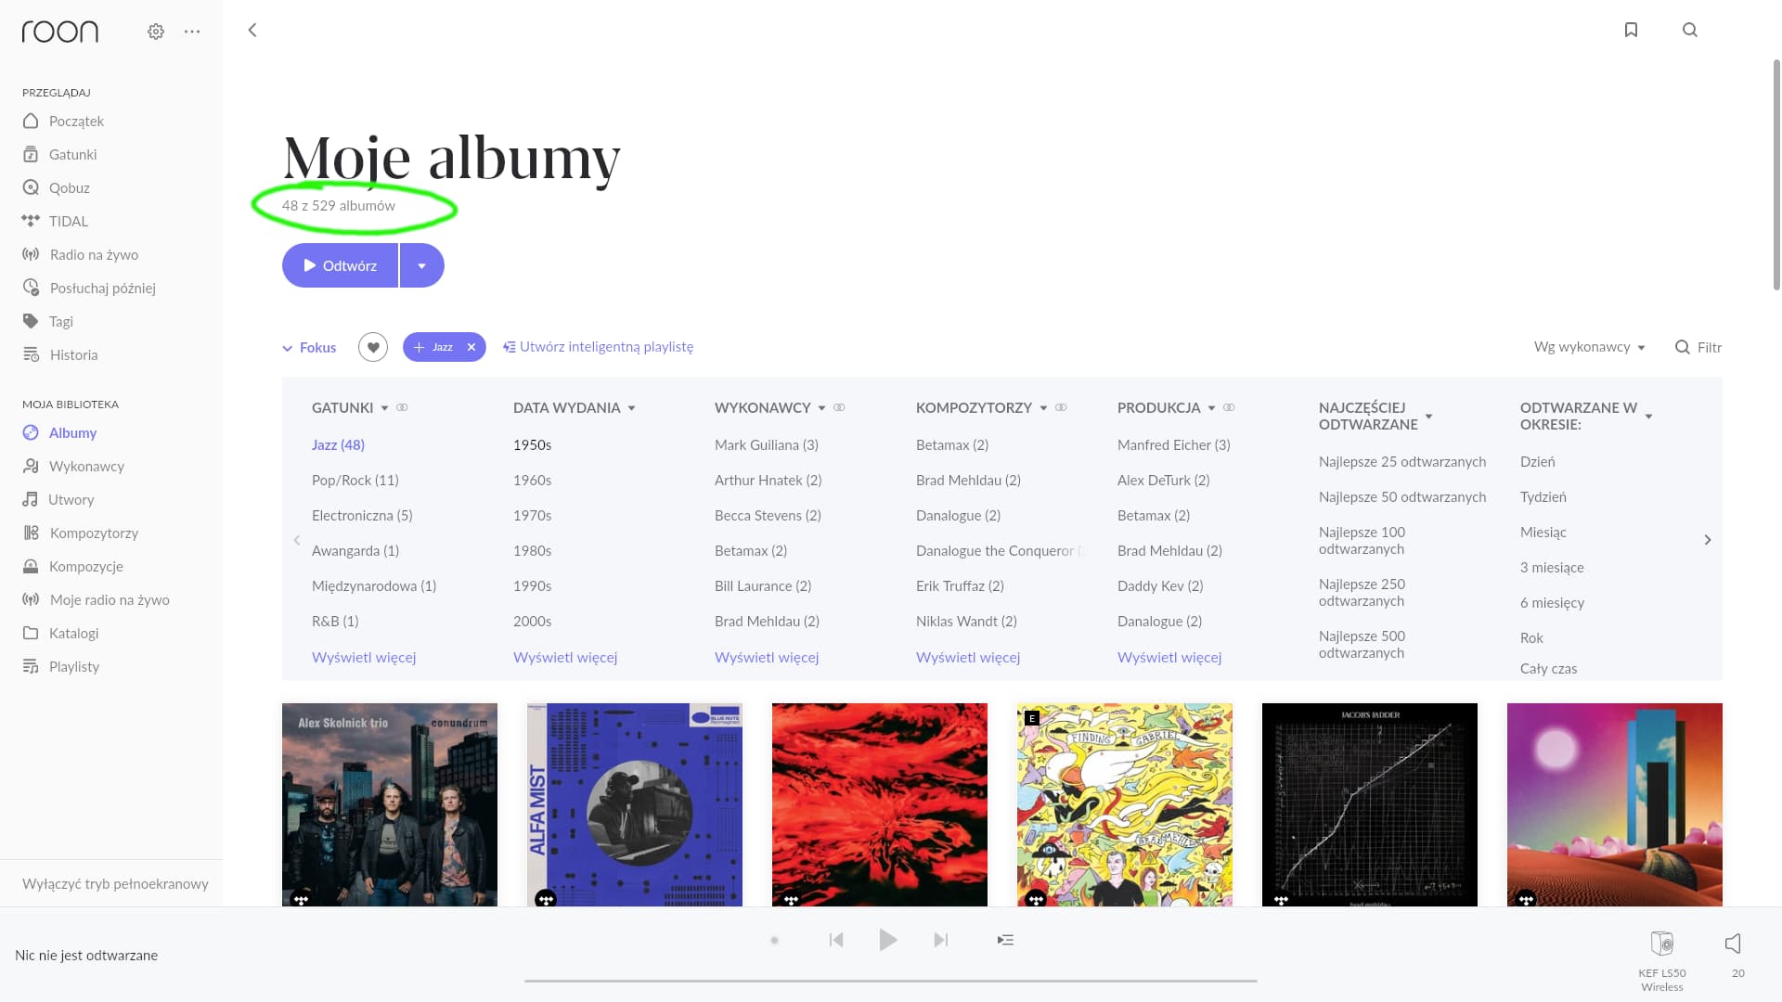Open search with the magnifier icon

pyautogui.click(x=1690, y=30)
